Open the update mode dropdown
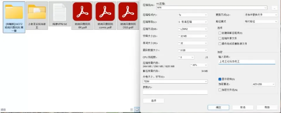The image size is (281, 113). click(261, 15)
